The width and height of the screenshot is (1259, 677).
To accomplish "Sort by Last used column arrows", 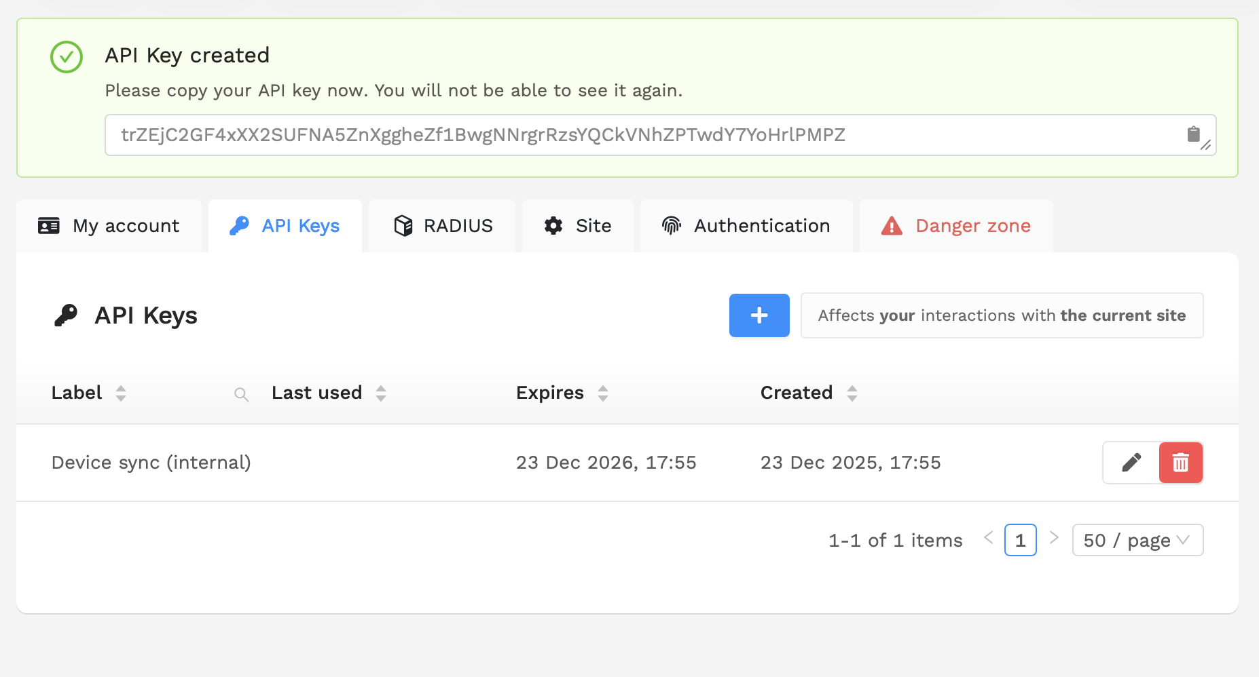I will [381, 393].
